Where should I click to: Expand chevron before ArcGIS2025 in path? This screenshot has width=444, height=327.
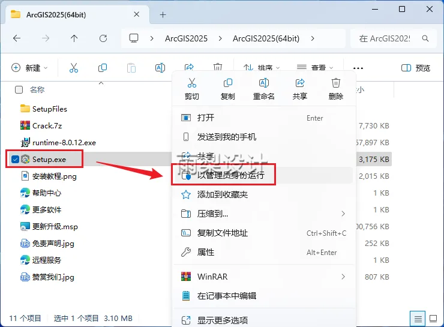[x=152, y=38]
